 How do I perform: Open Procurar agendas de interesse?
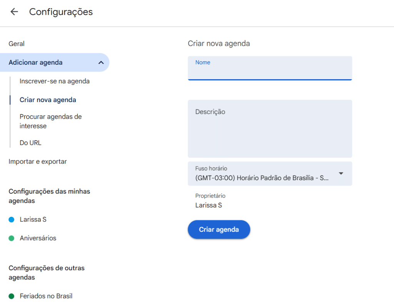point(50,121)
